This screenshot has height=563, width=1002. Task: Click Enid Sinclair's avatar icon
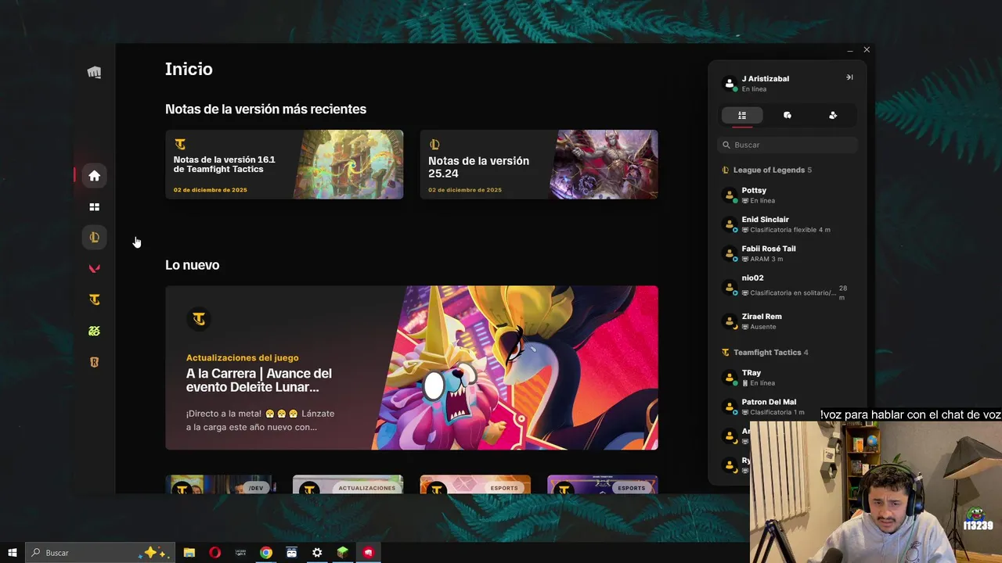pyautogui.click(x=730, y=224)
